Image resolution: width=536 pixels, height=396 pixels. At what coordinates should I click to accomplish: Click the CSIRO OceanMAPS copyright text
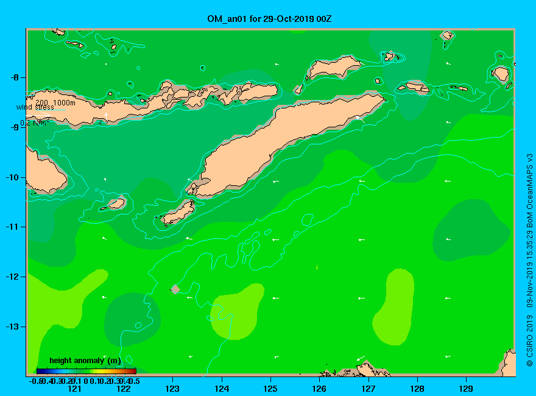click(x=529, y=260)
